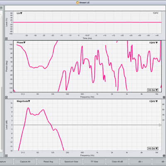Open the Lin dropdown on the impulse plot

[x=20, y=13]
